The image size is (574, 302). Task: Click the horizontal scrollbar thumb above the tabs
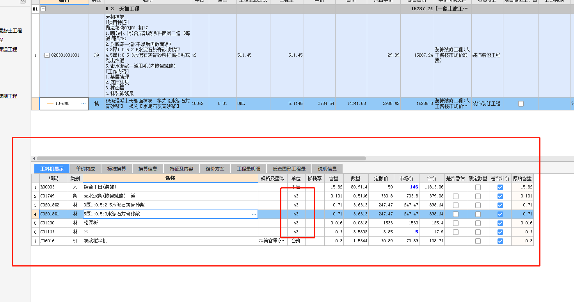[x=201, y=158]
